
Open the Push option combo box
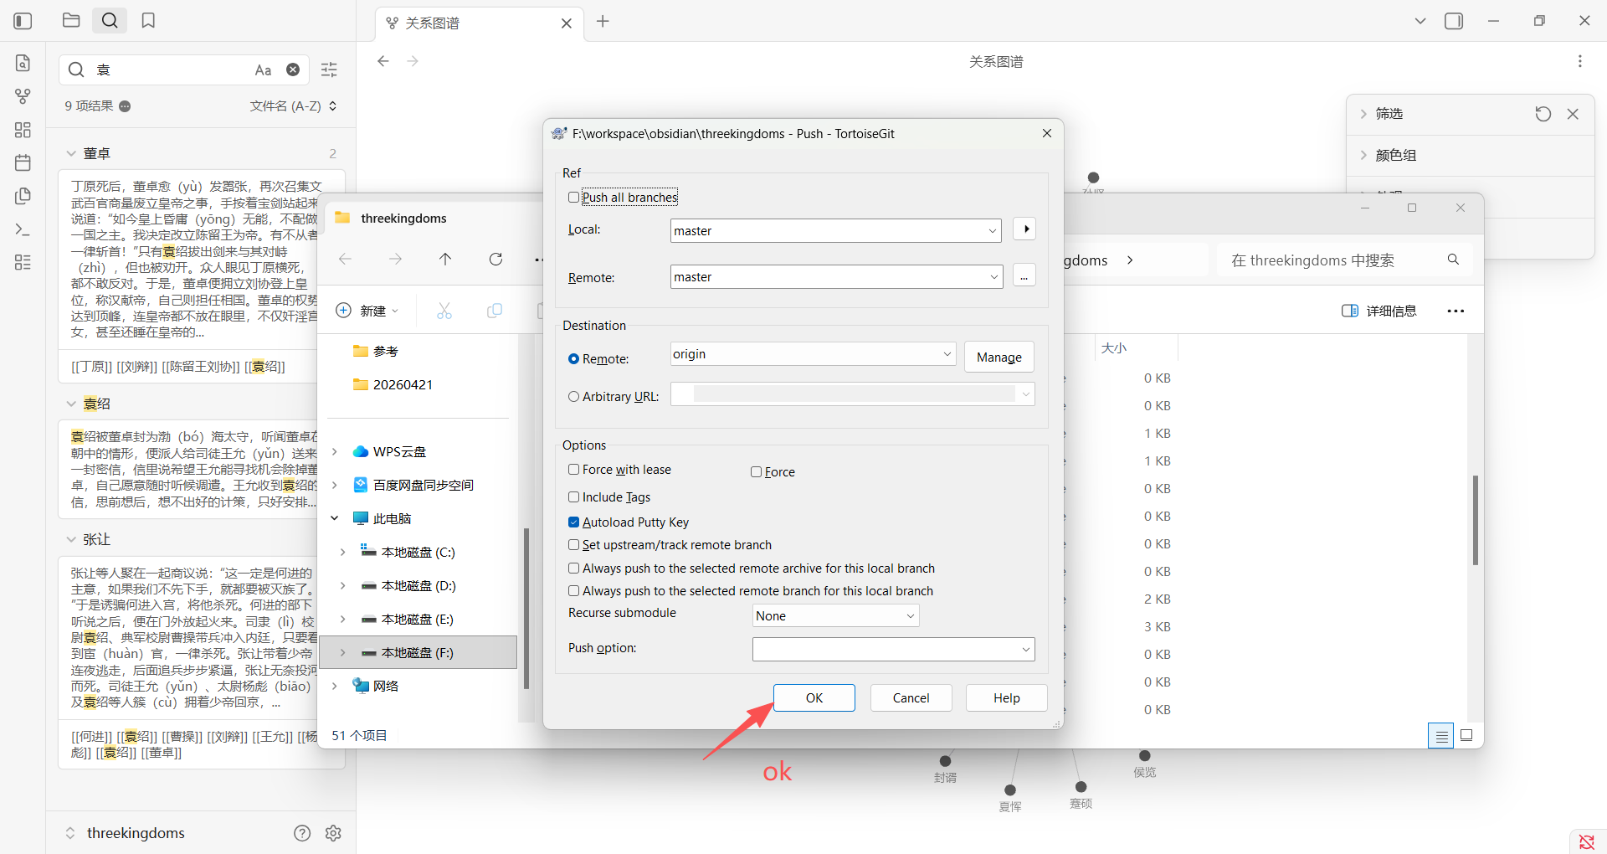(893, 649)
